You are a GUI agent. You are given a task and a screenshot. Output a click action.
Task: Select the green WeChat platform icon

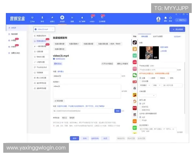[135, 75]
